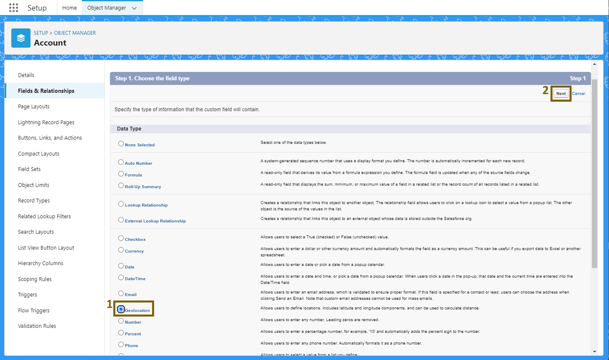Open Details in the sidebar

coord(26,75)
